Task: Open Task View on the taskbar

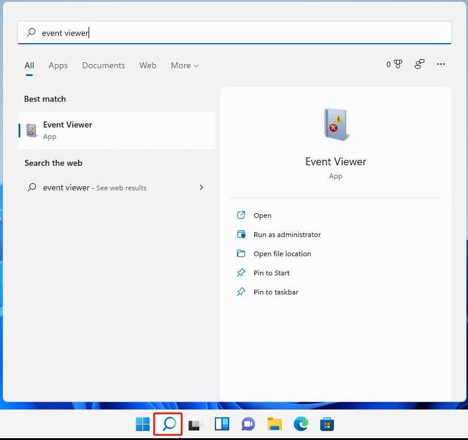Action: click(x=195, y=424)
